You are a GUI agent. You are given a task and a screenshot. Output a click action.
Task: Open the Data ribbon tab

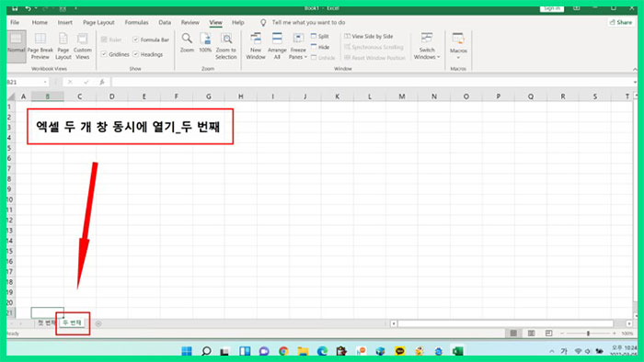[x=165, y=23]
